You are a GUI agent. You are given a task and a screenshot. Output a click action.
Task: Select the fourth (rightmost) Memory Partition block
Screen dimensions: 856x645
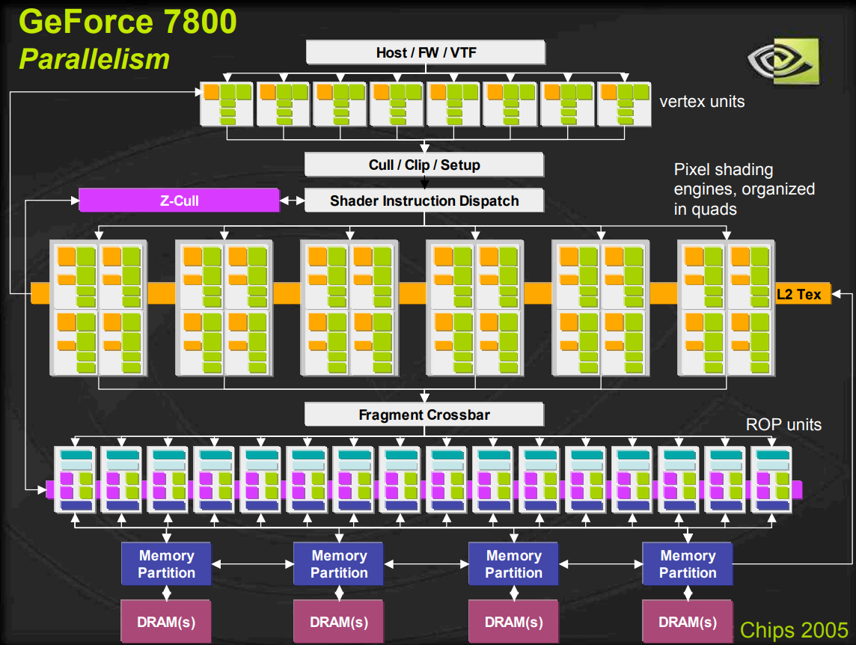pyautogui.click(x=688, y=563)
